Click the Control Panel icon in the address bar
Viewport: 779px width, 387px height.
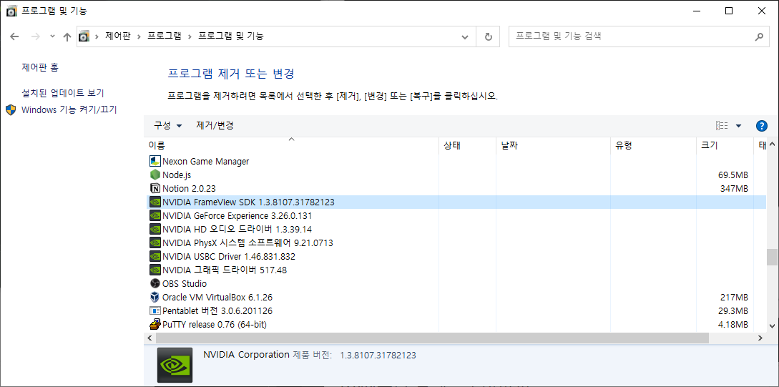pyautogui.click(x=84, y=36)
